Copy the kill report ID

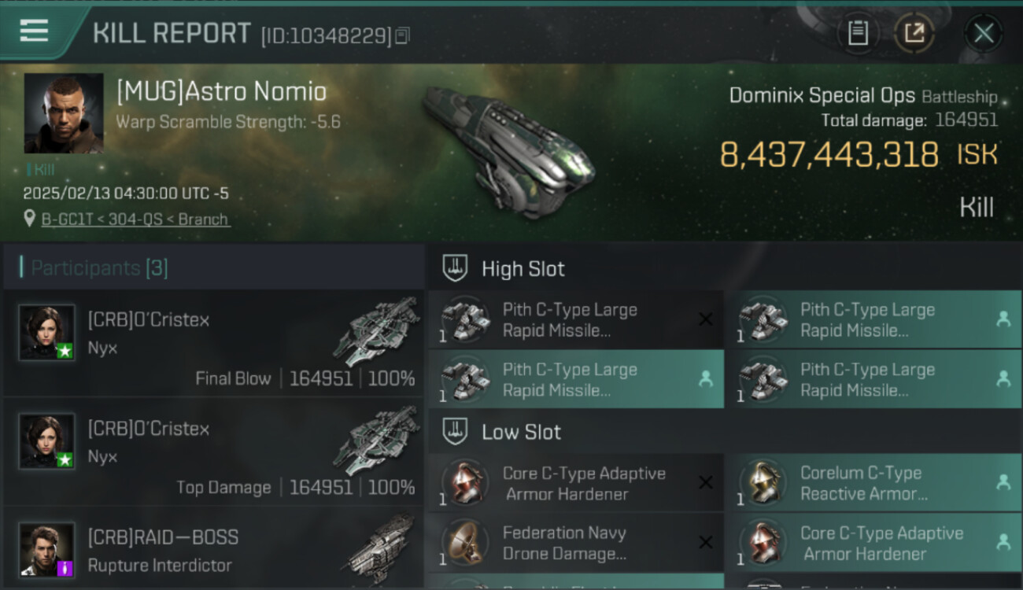pos(402,35)
